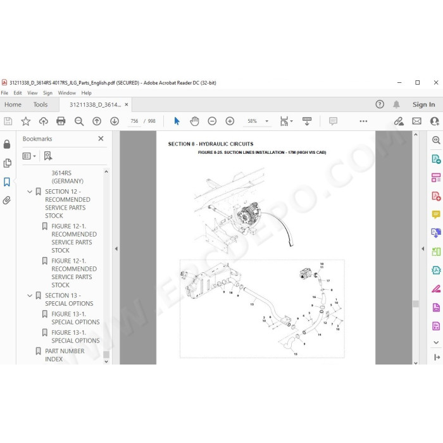This screenshot has height=443, width=443.
Task: Click the fit page width icon
Action: [x=284, y=122]
